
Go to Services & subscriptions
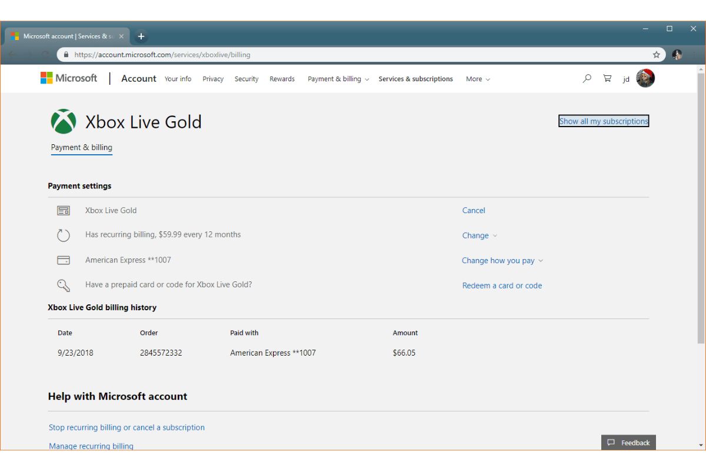pyautogui.click(x=415, y=79)
